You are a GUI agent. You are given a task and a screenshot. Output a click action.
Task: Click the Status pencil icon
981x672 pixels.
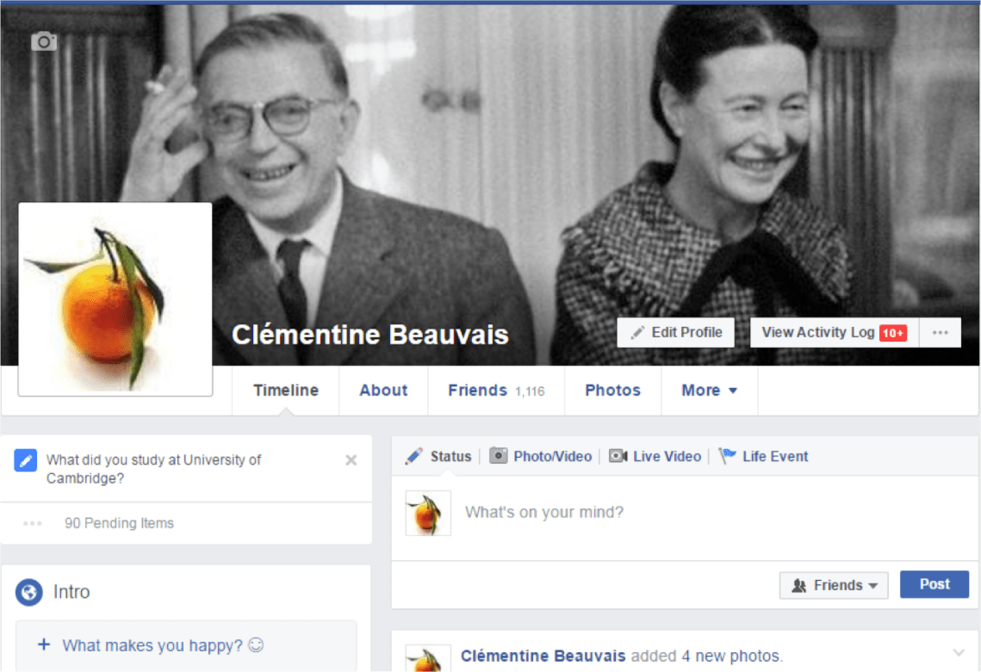click(x=413, y=456)
